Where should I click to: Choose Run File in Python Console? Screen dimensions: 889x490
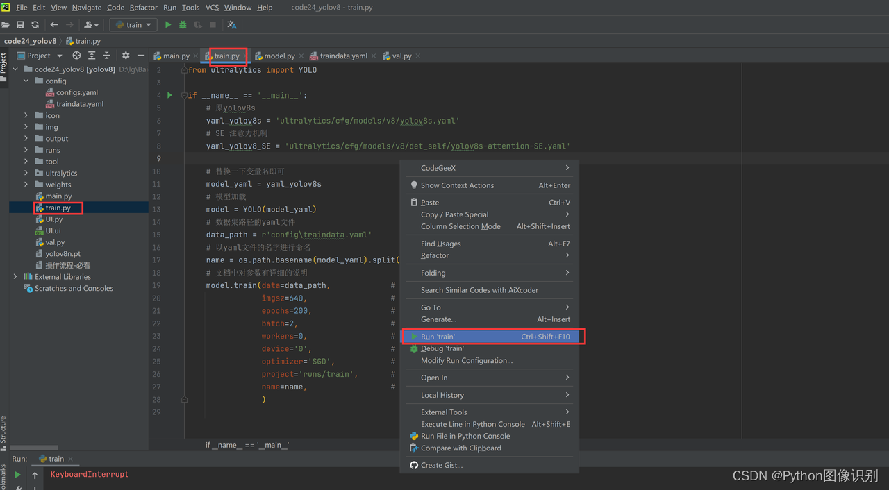pos(490,436)
